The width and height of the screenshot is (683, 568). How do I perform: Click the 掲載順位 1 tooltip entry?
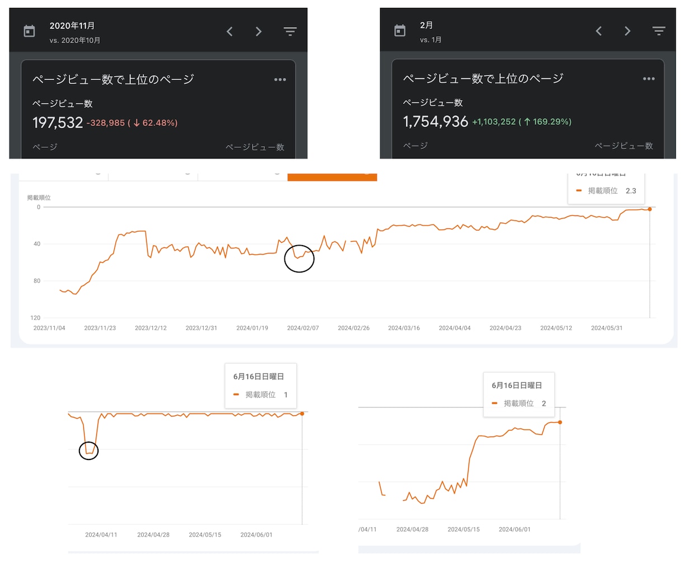point(261,395)
